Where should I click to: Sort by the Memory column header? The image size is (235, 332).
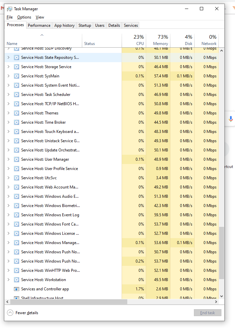pyautogui.click(x=158, y=40)
